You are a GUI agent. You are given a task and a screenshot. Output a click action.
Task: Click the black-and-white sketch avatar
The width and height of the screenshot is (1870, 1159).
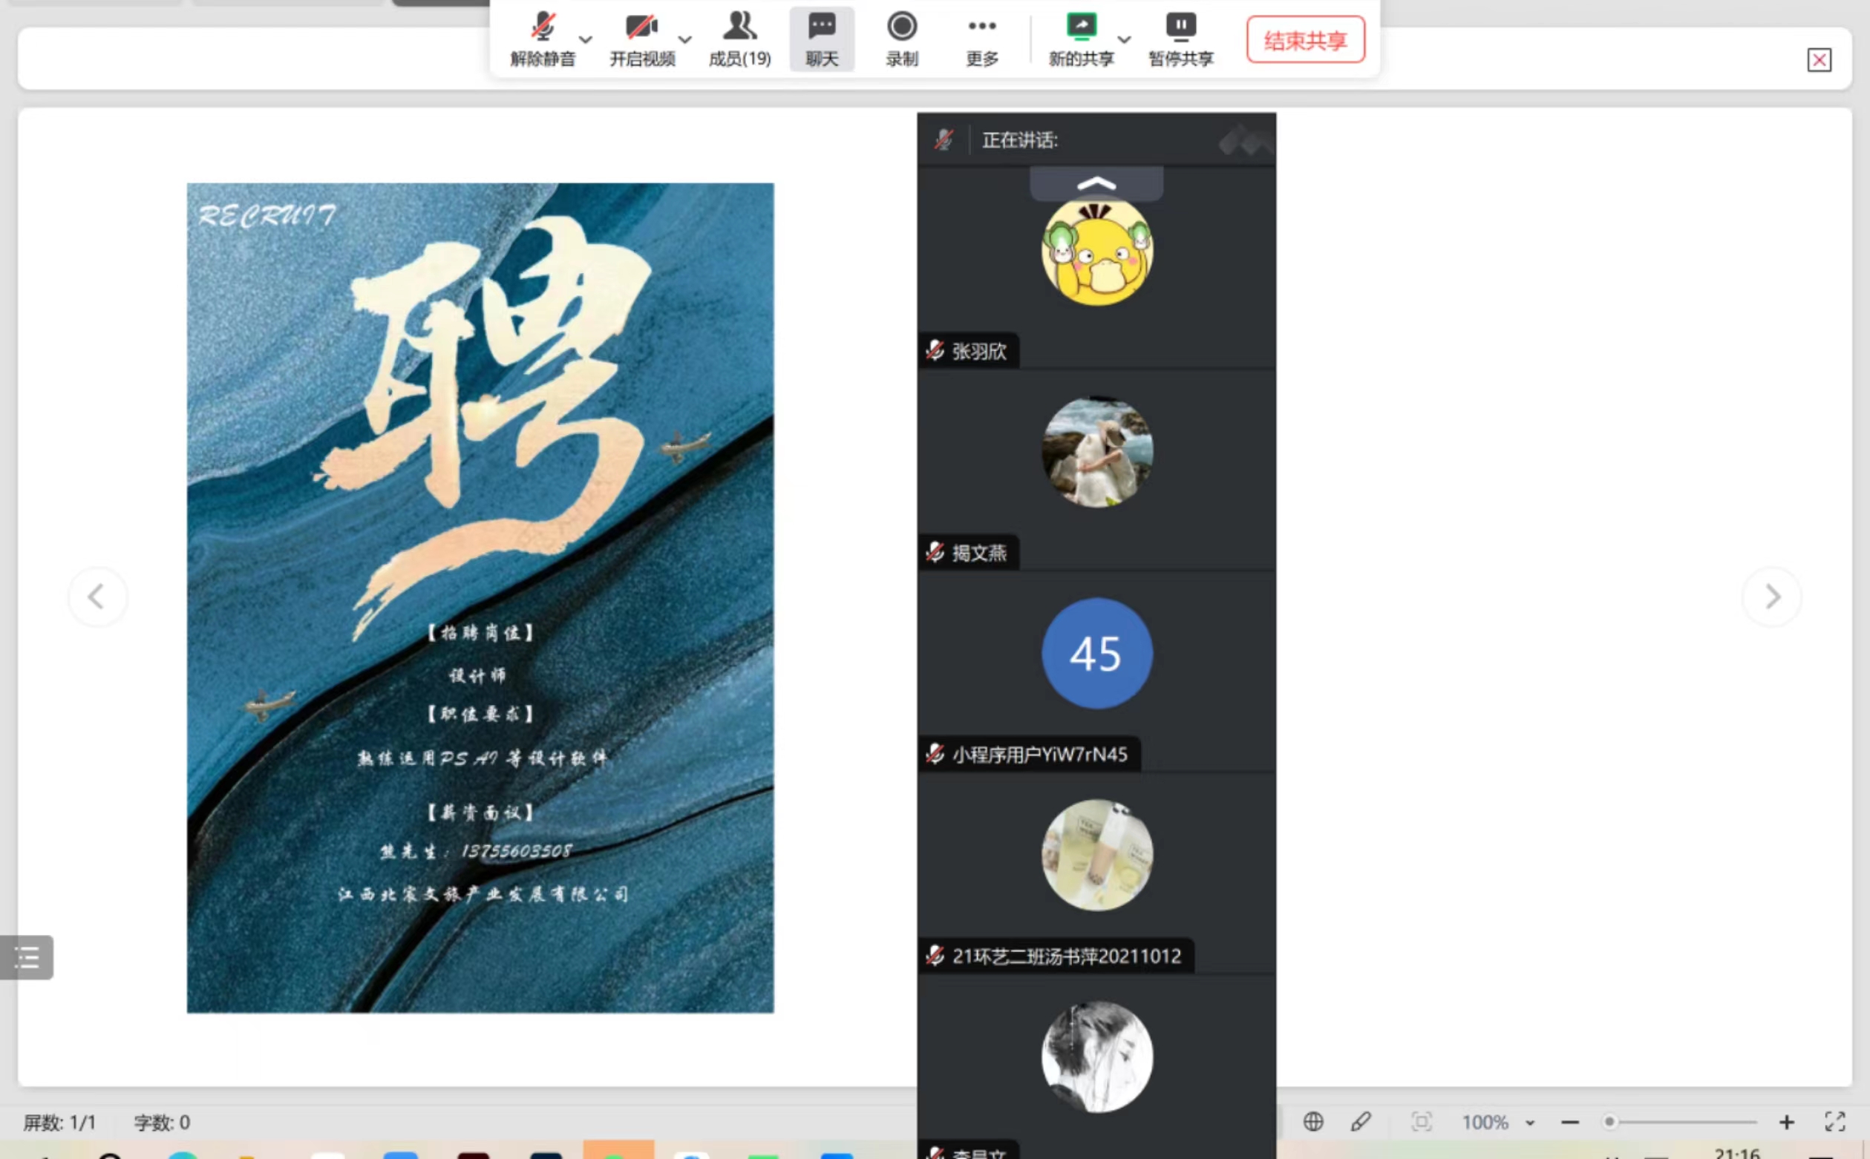(x=1096, y=1057)
